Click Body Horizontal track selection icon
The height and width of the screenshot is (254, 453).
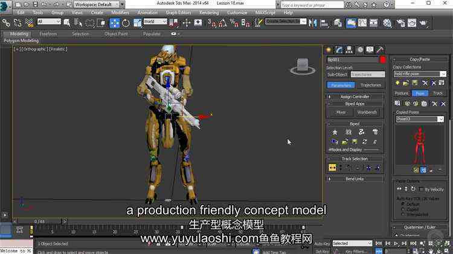click(x=332, y=167)
